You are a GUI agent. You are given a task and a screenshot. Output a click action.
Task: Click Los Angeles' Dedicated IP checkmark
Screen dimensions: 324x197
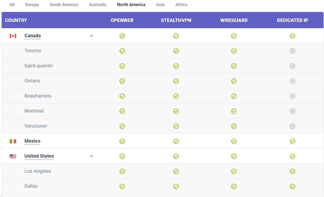[x=292, y=172]
